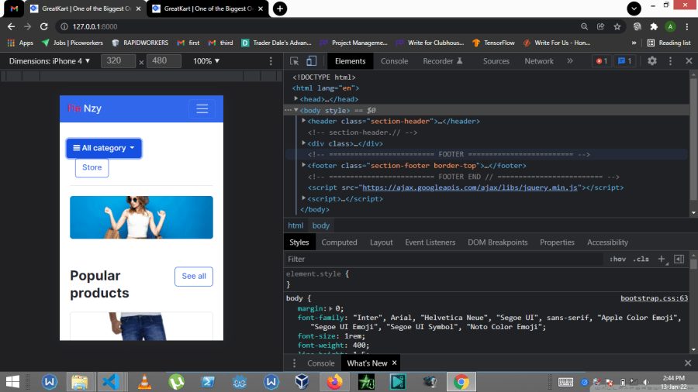Click the width 320 input field
The height and width of the screenshot is (392, 698).
118,61
